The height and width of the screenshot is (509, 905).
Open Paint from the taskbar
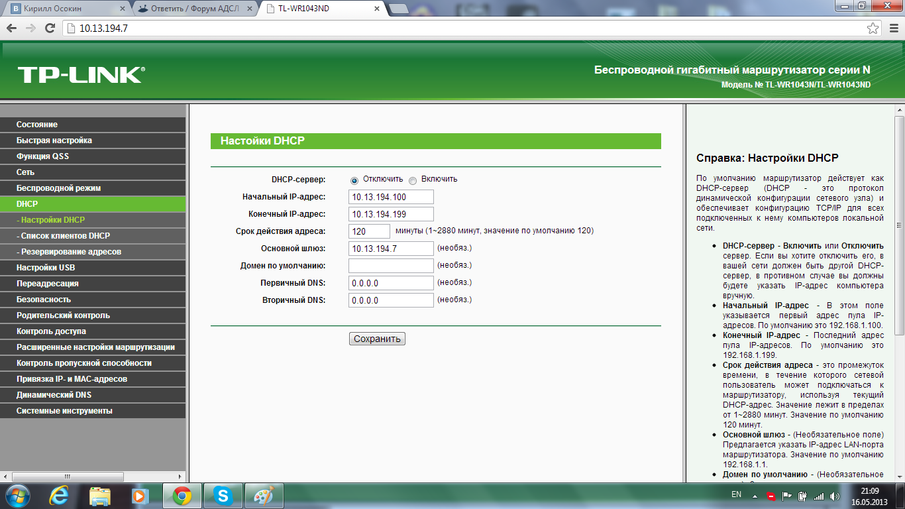pyautogui.click(x=264, y=495)
